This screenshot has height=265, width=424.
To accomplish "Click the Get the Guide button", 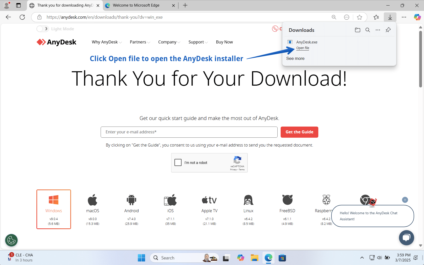I will click(x=299, y=132).
